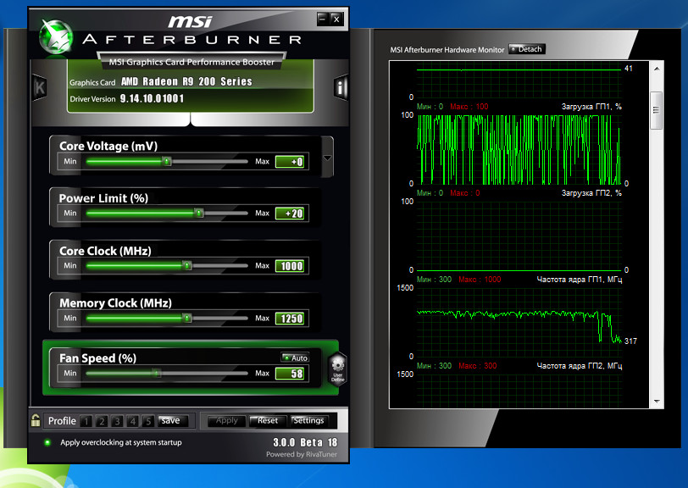Viewport: 688px width, 488px height.
Task: Click the hardware monitor scrollbar thumb
Action: coord(657,111)
